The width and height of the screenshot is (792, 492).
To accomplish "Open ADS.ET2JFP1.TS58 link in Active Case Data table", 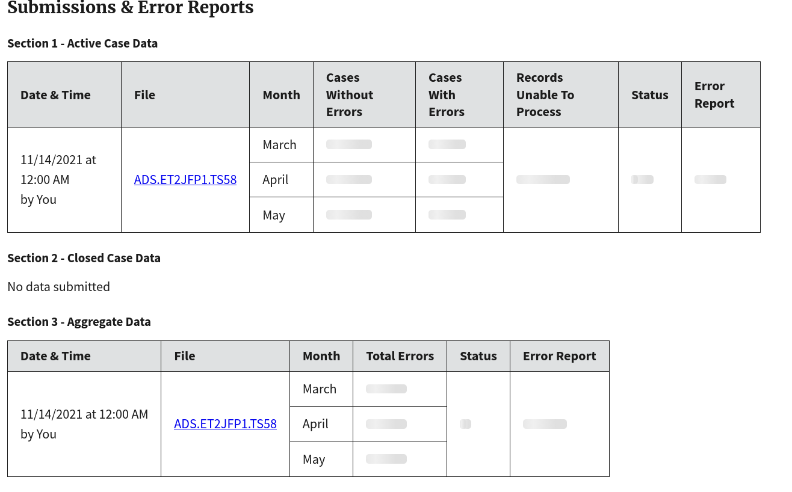I will (185, 180).
